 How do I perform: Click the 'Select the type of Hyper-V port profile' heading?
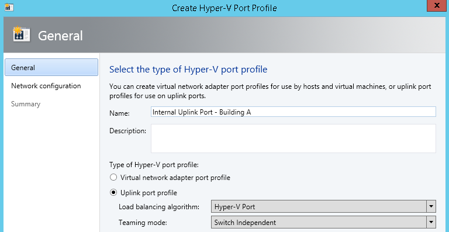click(188, 70)
